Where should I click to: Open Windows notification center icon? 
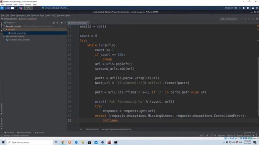click(255, 142)
